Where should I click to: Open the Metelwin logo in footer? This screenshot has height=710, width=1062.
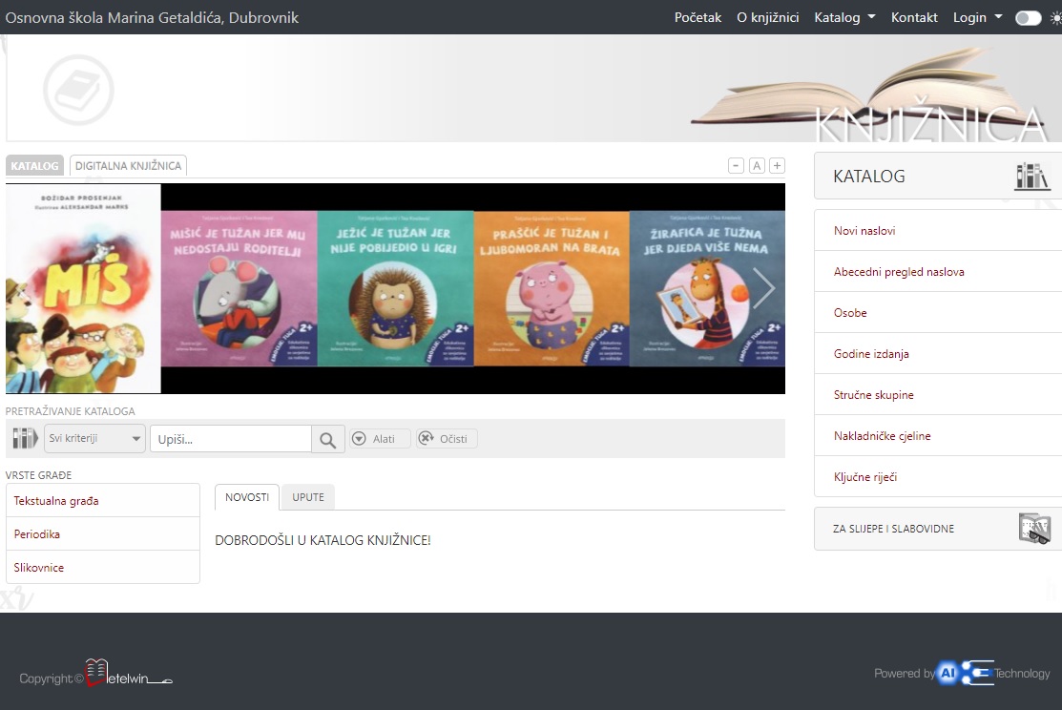(129, 673)
